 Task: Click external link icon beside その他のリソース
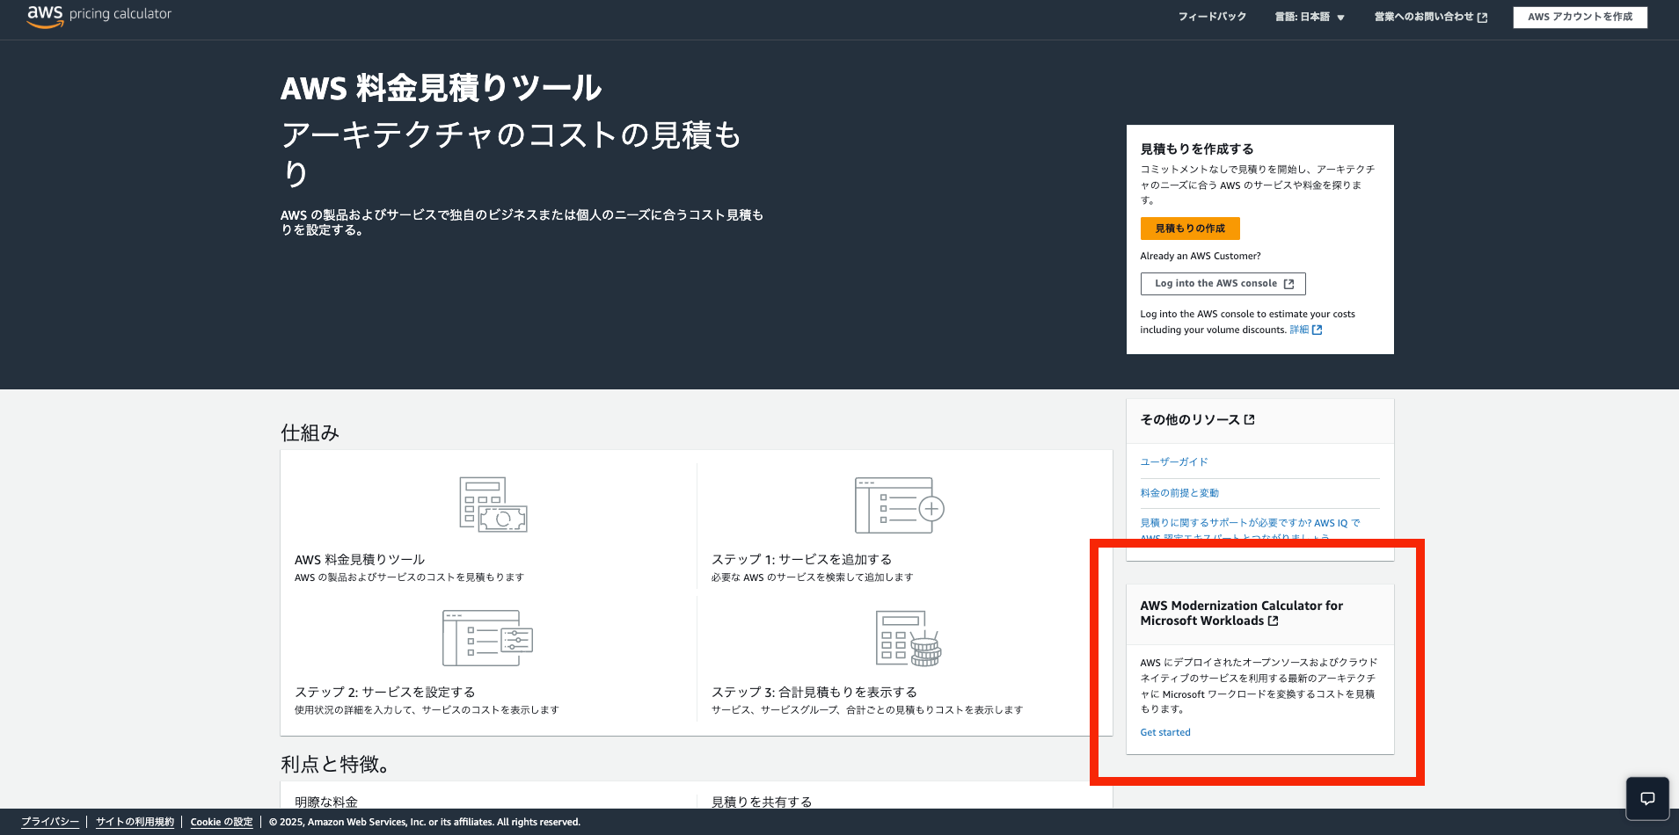(1250, 419)
